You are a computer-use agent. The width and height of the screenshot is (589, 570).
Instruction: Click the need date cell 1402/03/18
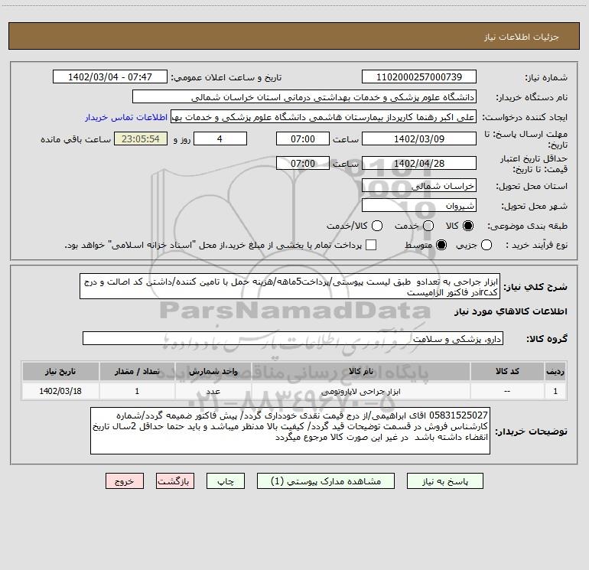[x=60, y=391]
